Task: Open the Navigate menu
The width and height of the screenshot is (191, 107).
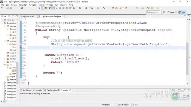Action: (x=33, y=5)
